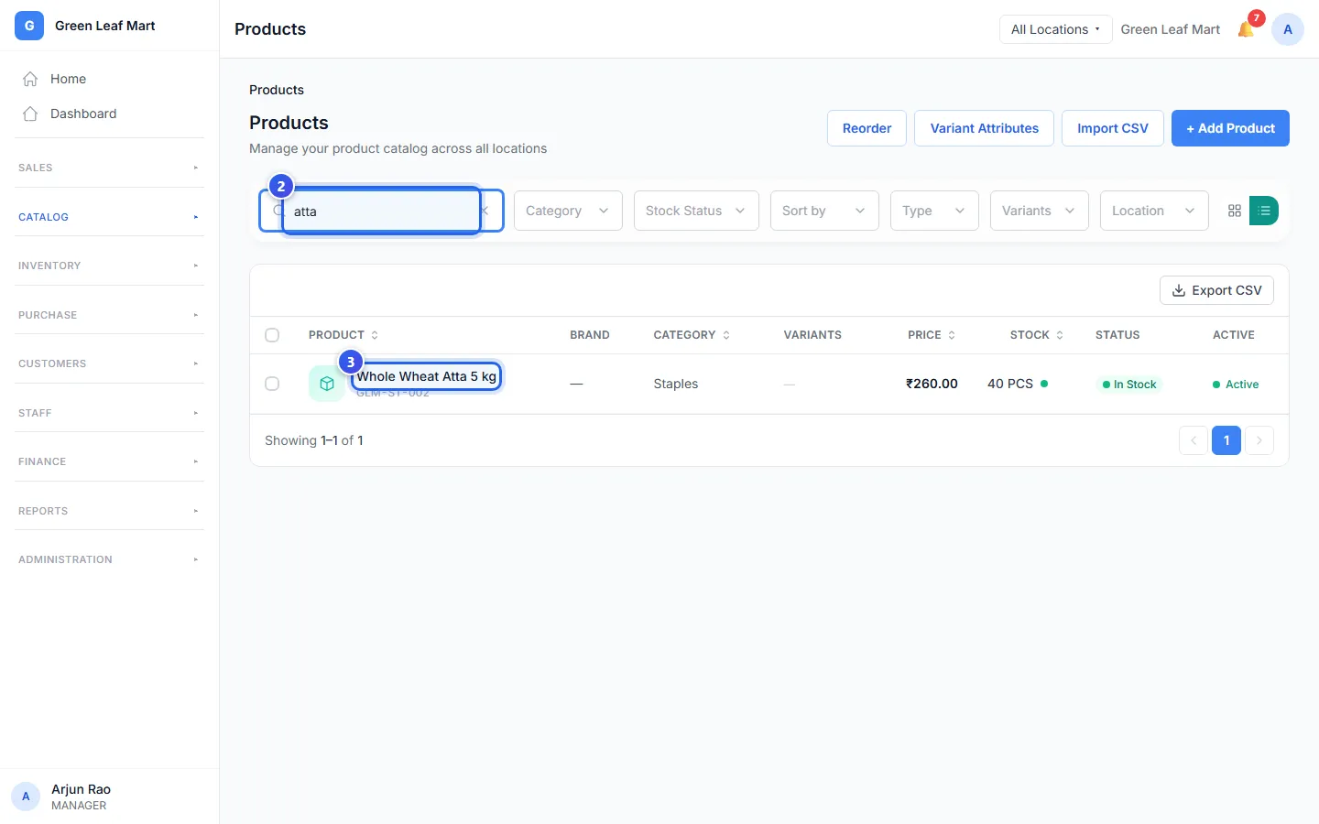This screenshot has height=824, width=1319.
Task: Clear the search field with the X icon
Action: click(x=485, y=211)
